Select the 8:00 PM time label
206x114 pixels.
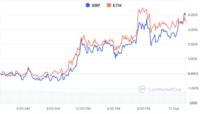click(x=144, y=109)
